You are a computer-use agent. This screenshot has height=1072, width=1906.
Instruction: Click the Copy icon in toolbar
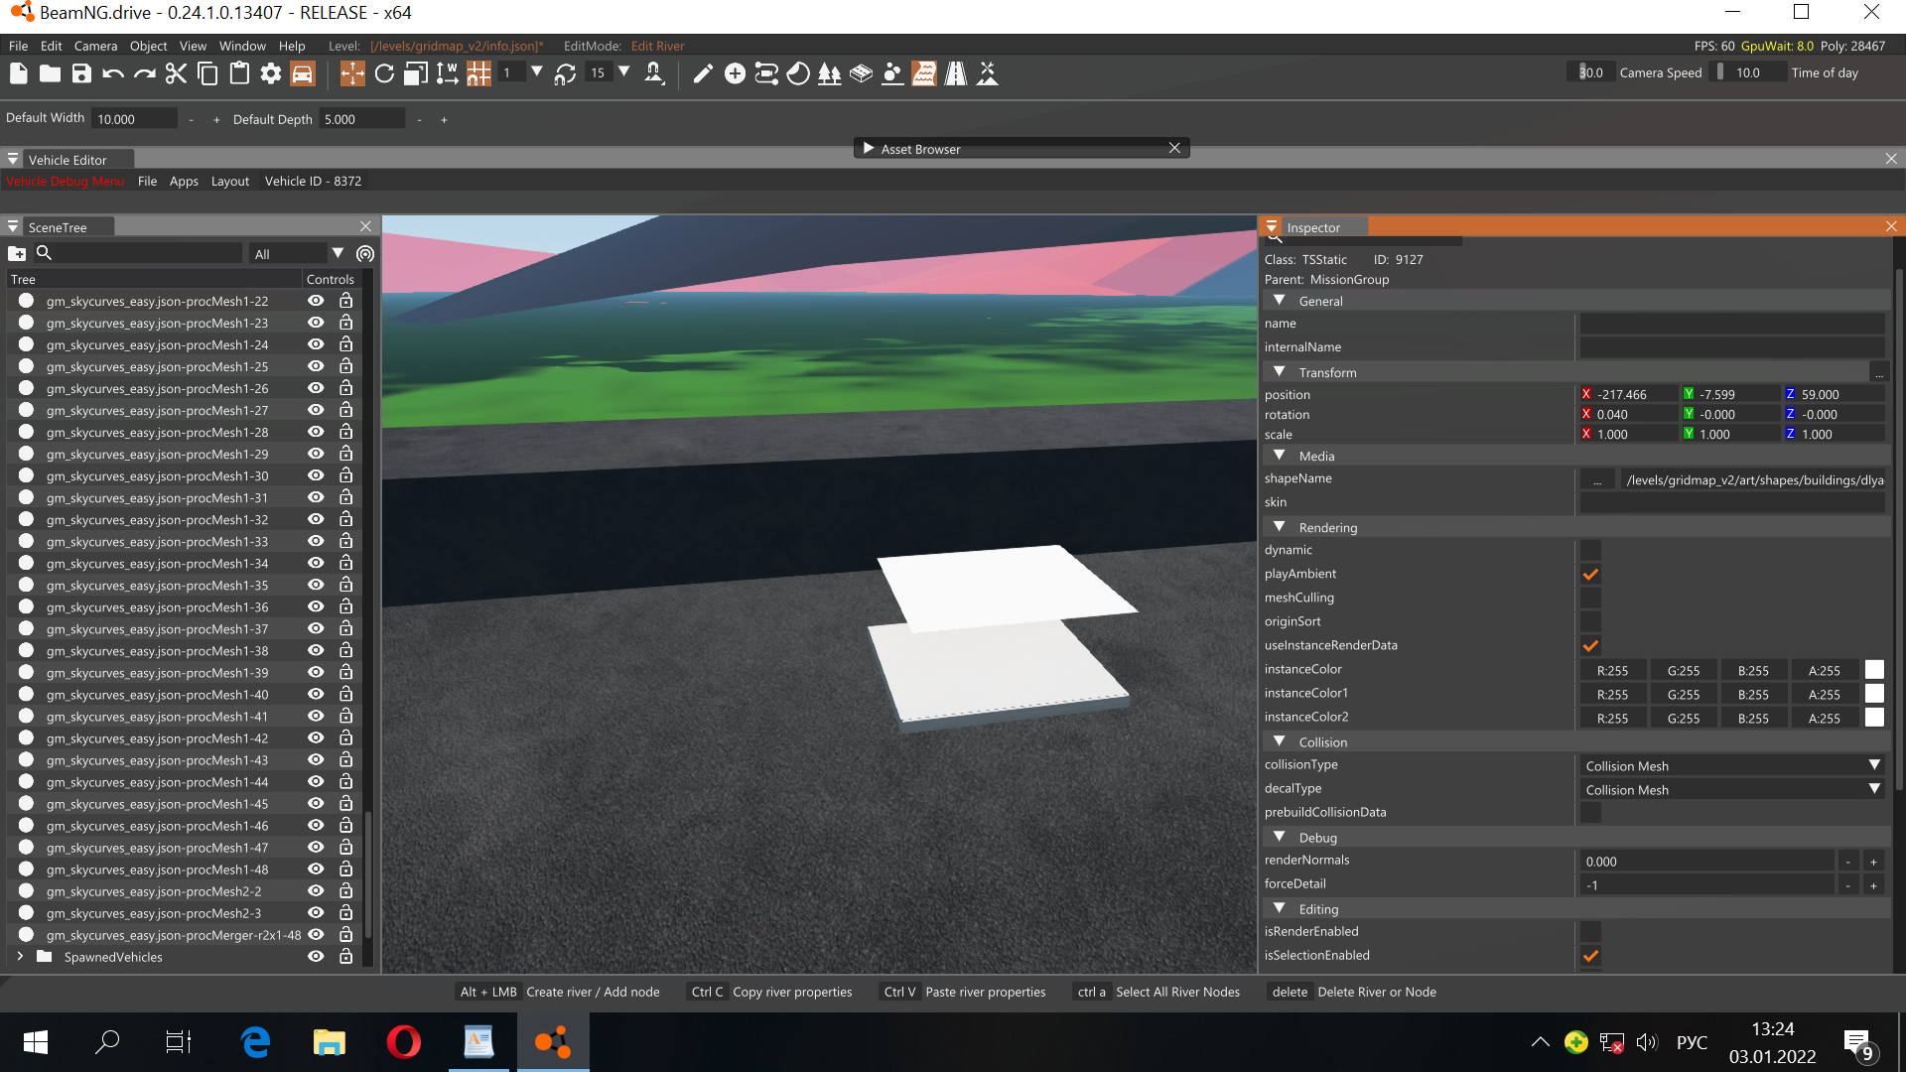[207, 73]
